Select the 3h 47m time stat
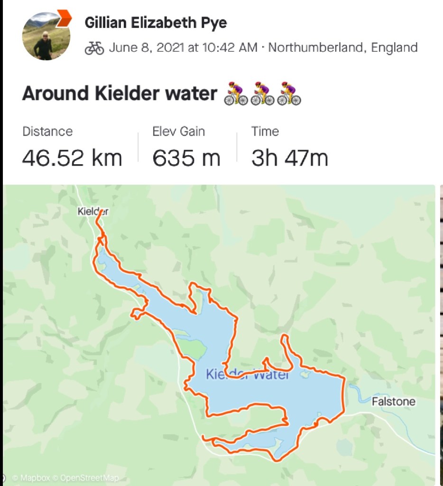 (289, 158)
